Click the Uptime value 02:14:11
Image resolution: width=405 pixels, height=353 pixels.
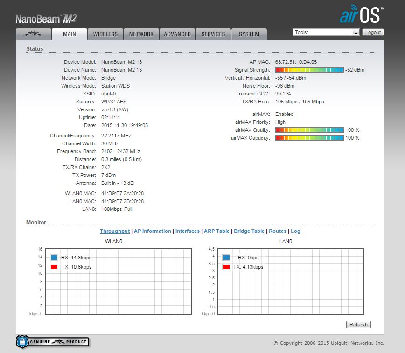pos(111,117)
